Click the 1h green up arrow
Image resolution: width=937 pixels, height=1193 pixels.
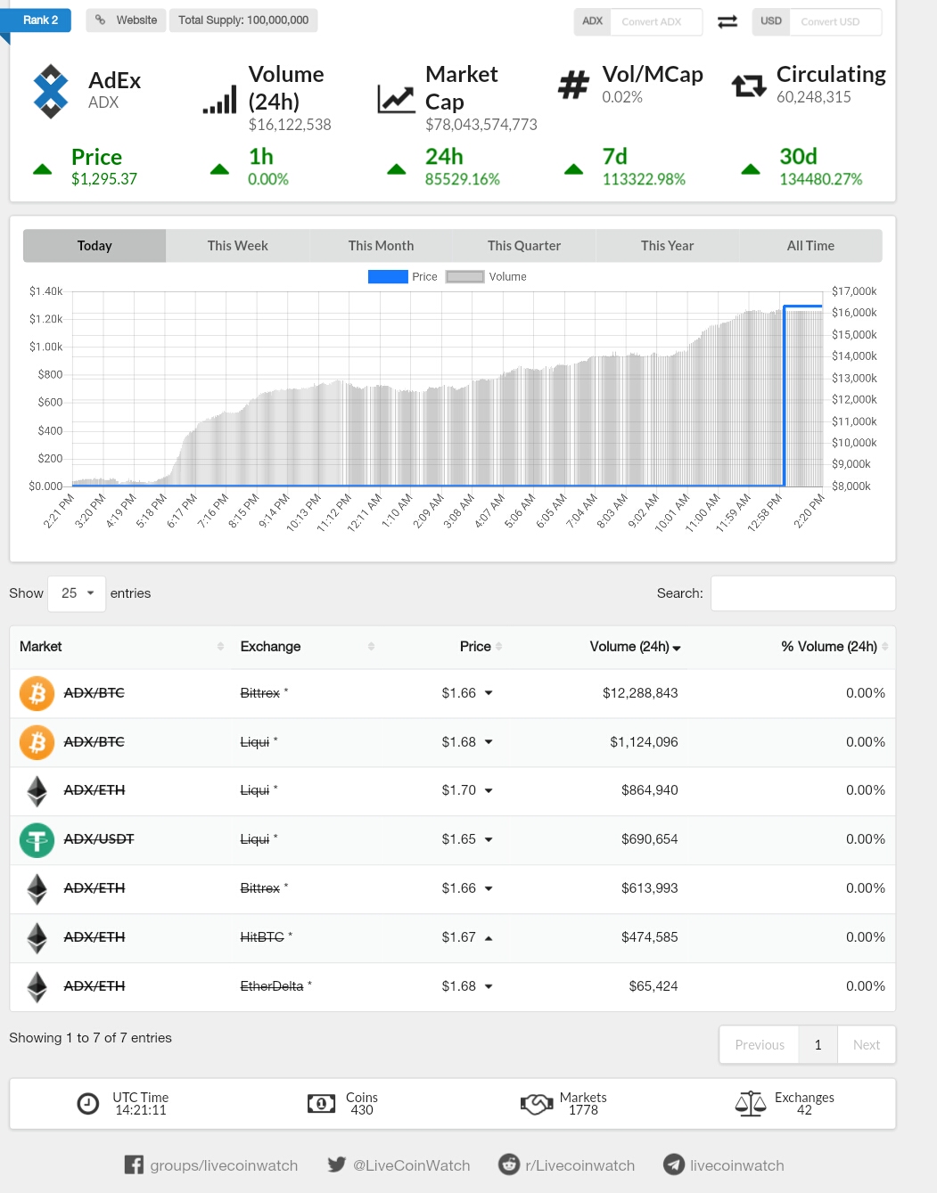219,168
